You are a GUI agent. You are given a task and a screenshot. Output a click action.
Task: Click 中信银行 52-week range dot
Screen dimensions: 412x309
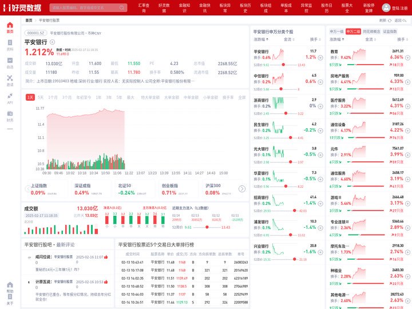click(281, 89)
